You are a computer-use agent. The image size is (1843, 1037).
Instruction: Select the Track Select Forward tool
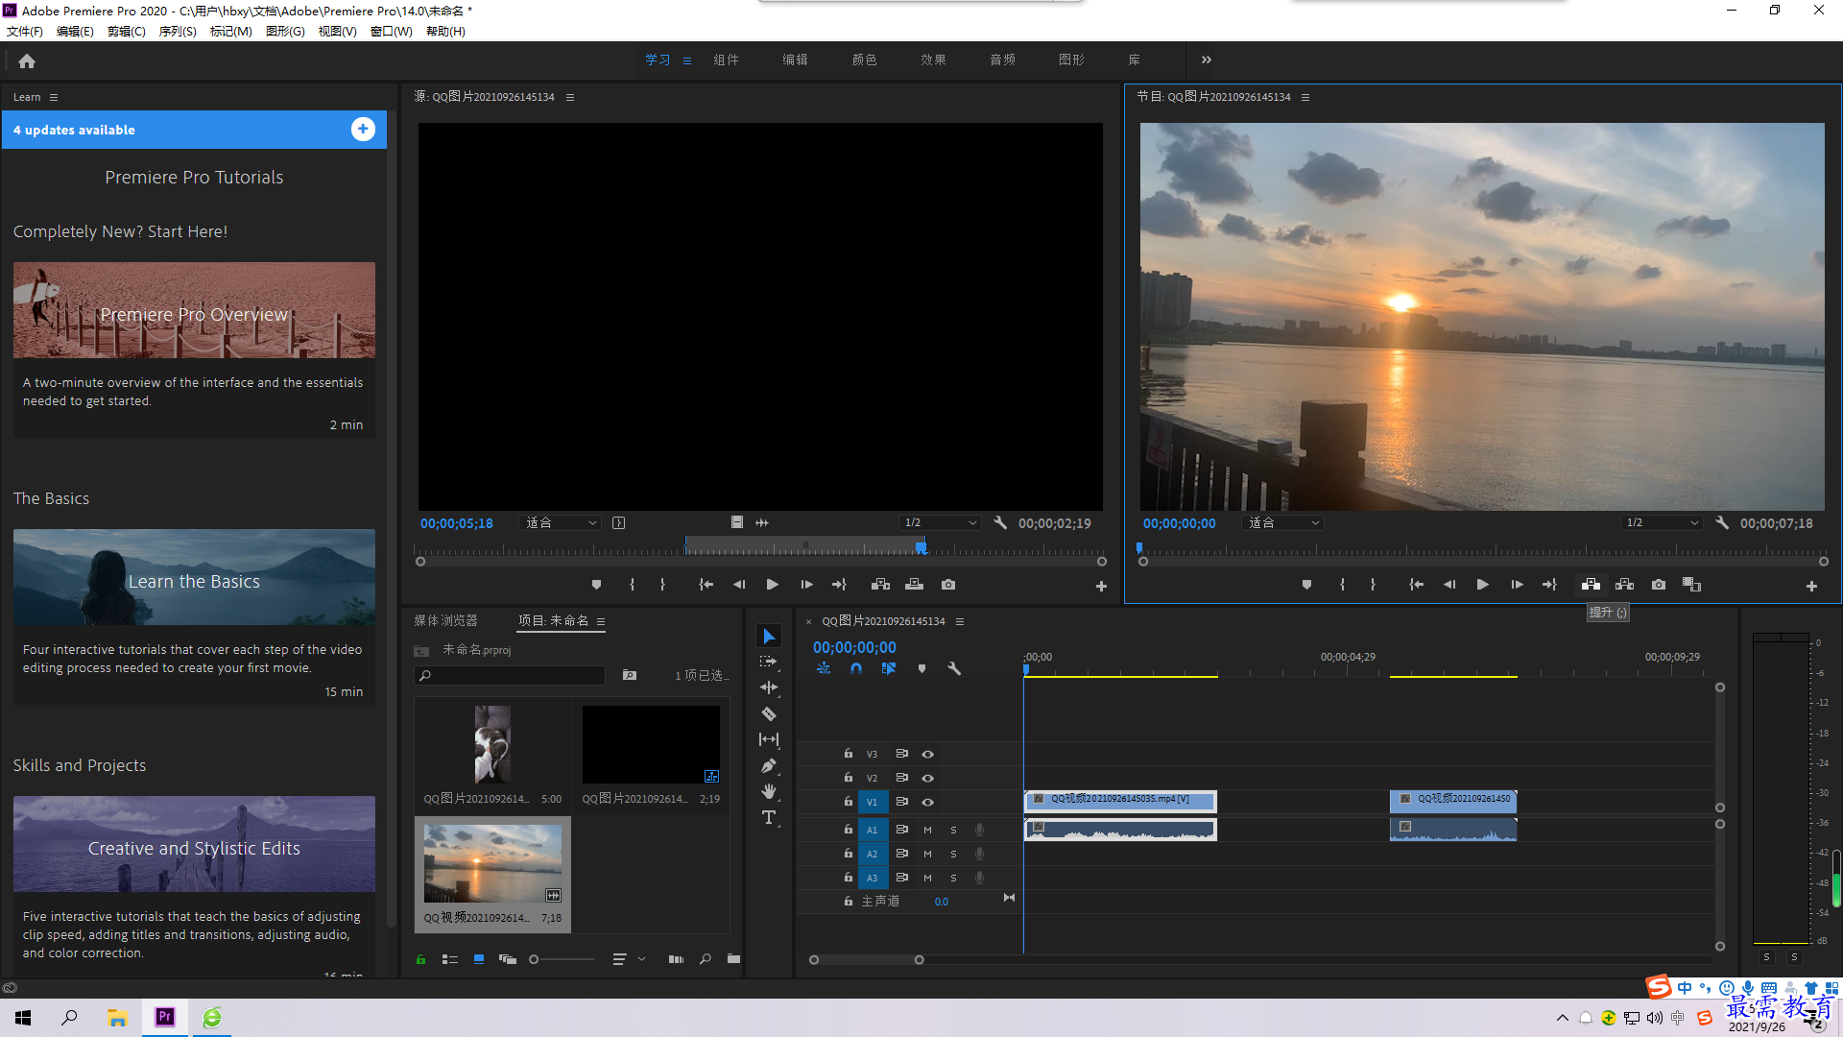(769, 662)
